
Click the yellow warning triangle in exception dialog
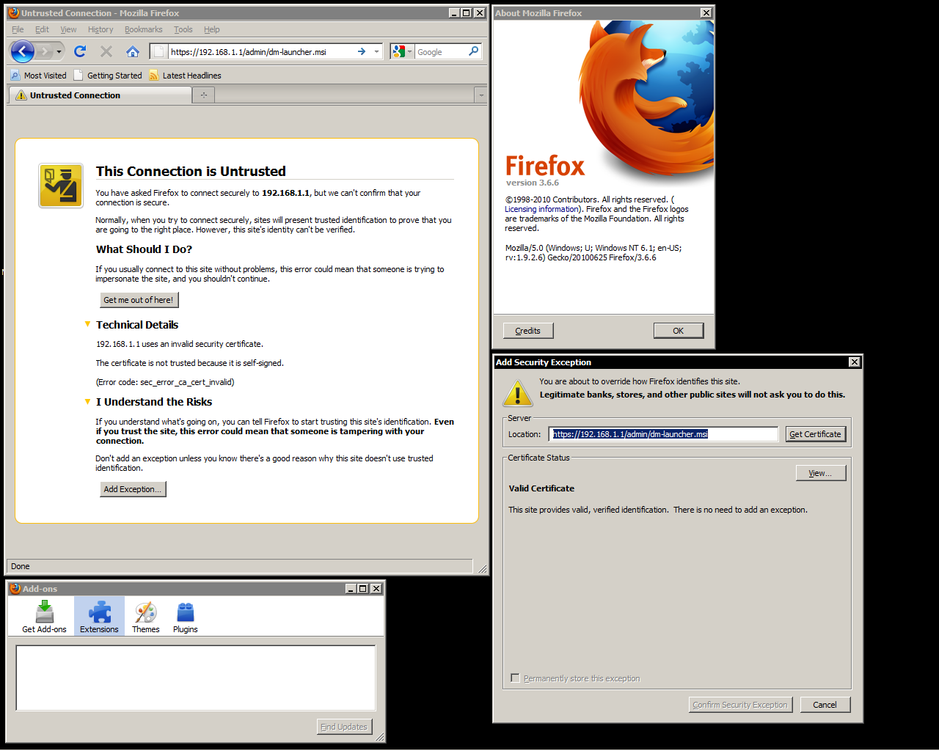pos(518,394)
